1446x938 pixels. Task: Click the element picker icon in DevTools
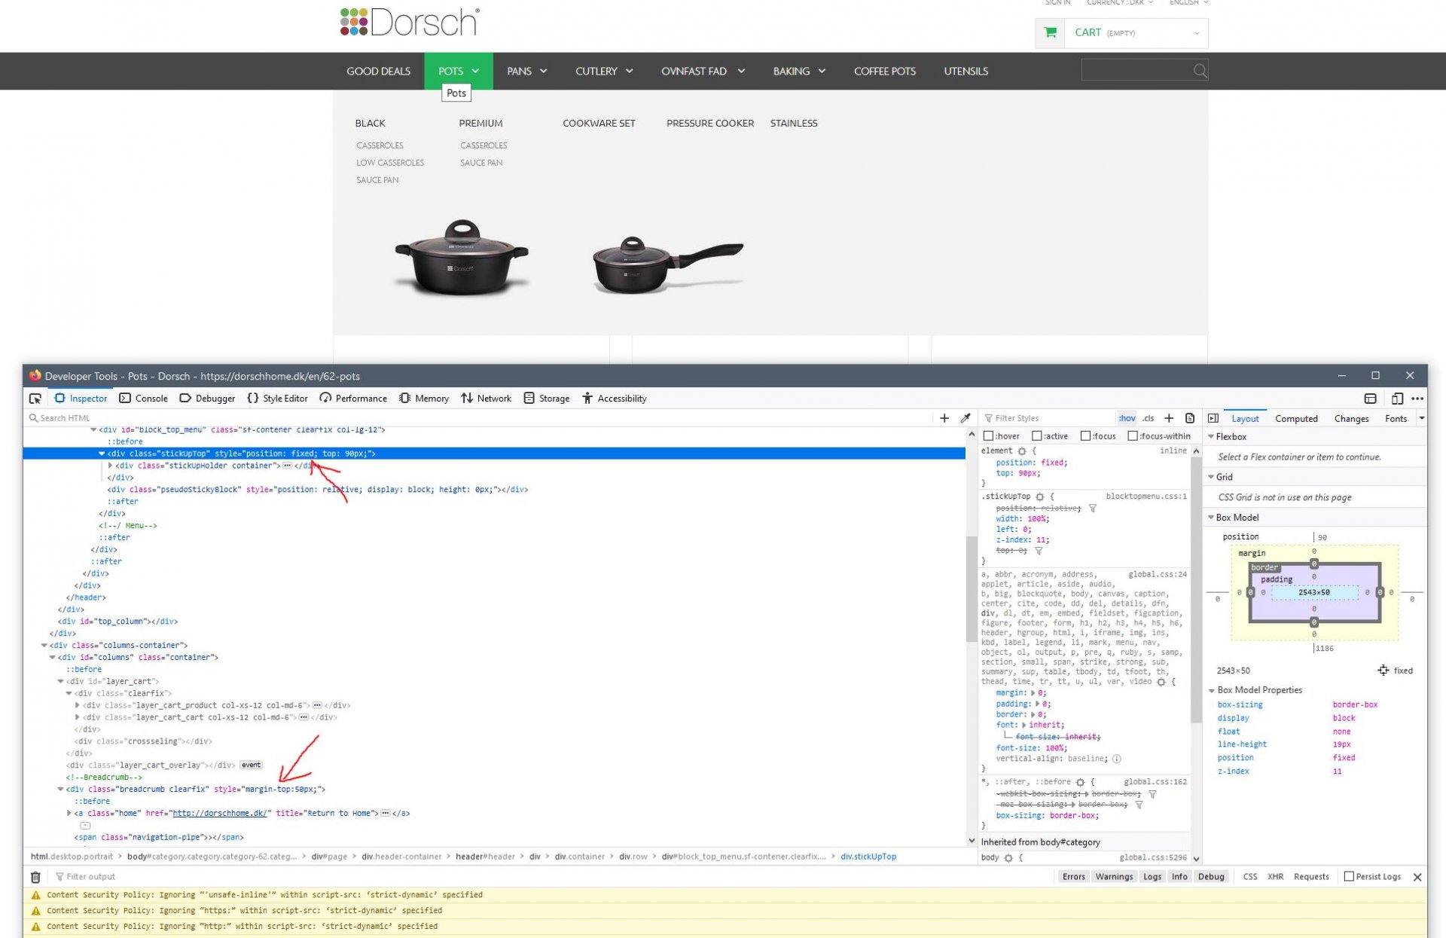(35, 399)
